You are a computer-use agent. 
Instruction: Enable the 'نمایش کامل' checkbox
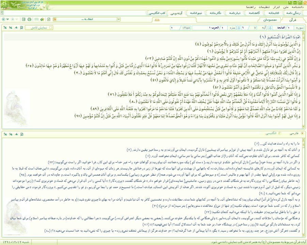click(x=51, y=28)
